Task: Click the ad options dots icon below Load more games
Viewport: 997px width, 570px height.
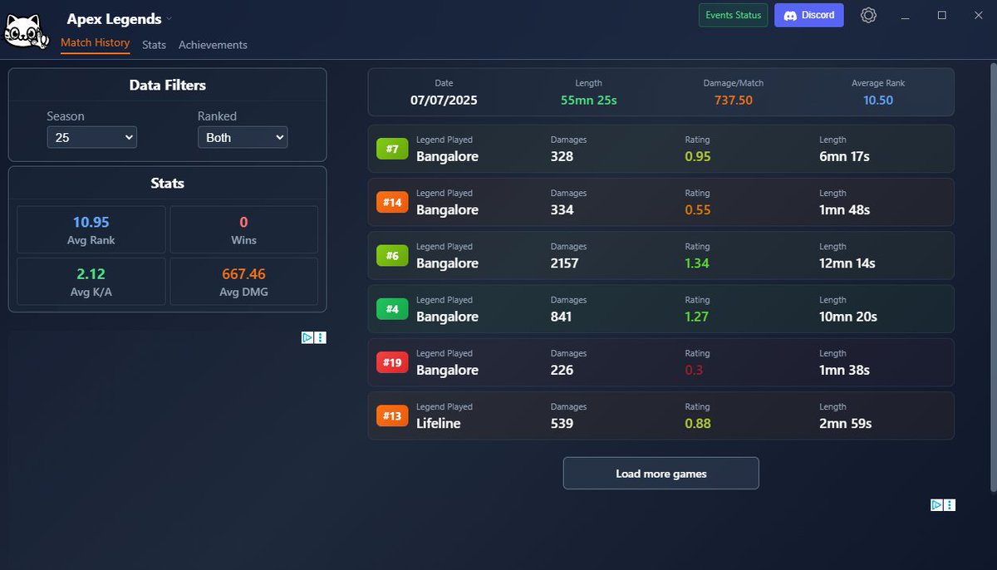Action: point(950,504)
